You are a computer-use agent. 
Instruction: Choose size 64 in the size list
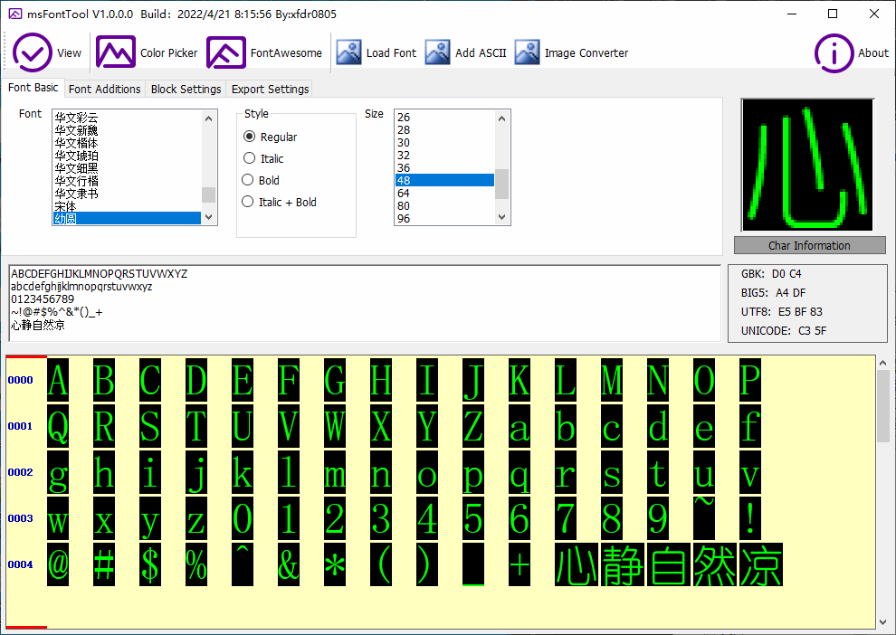click(x=444, y=193)
